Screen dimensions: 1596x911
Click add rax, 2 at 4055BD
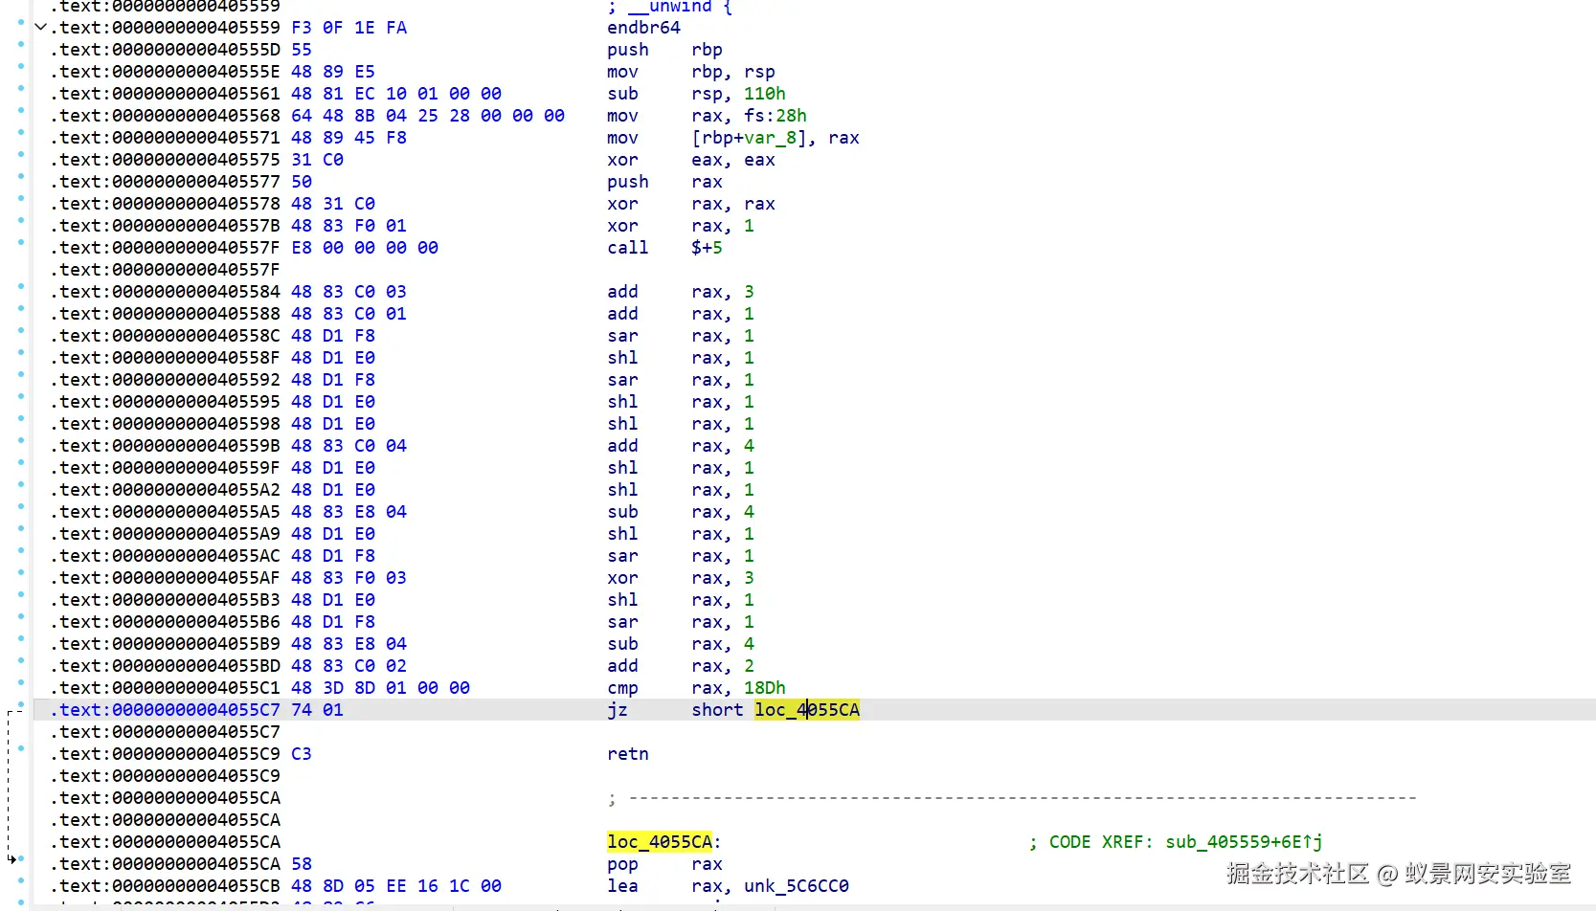[681, 666]
